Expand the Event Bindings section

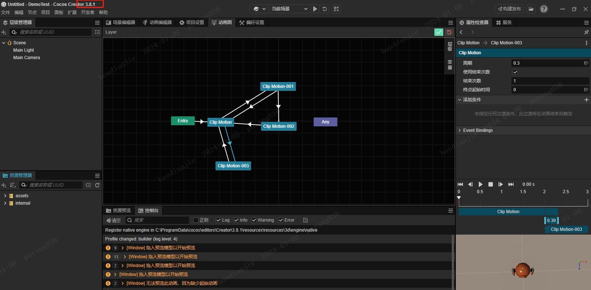[x=460, y=130]
